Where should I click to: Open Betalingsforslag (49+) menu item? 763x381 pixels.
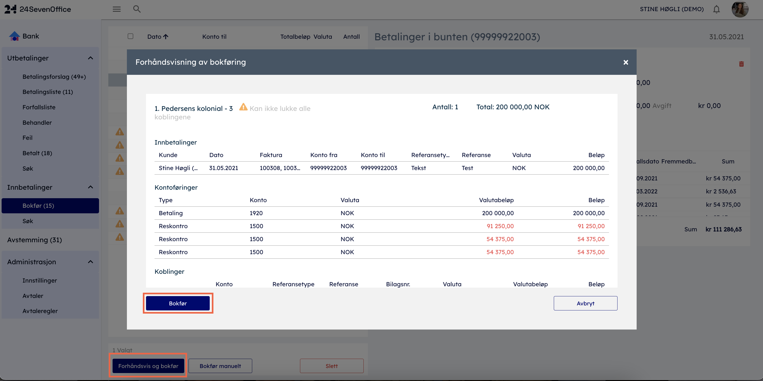[54, 77]
